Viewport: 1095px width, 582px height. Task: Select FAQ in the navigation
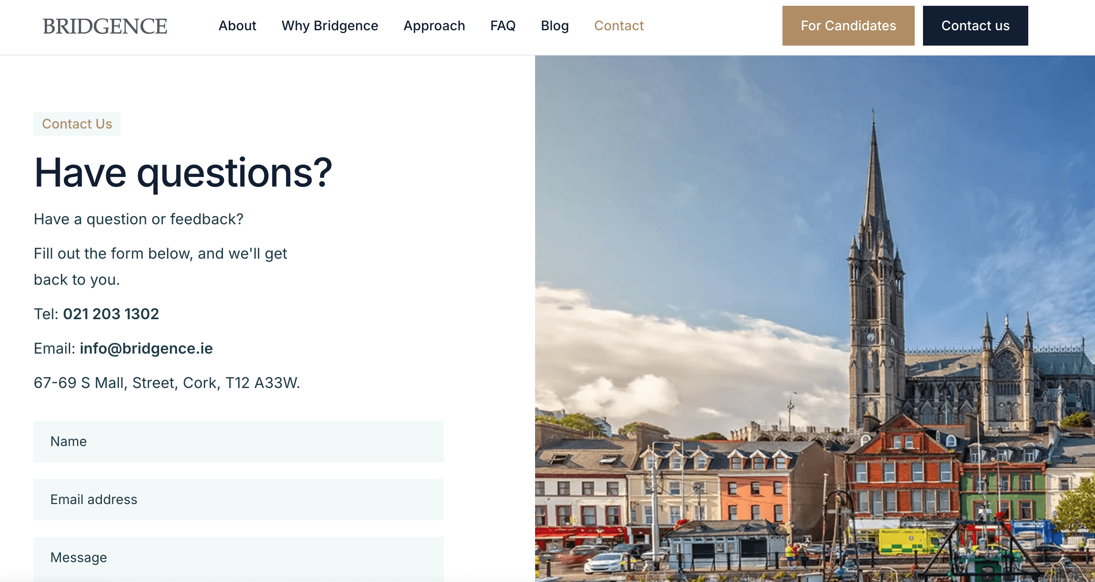pyautogui.click(x=502, y=26)
